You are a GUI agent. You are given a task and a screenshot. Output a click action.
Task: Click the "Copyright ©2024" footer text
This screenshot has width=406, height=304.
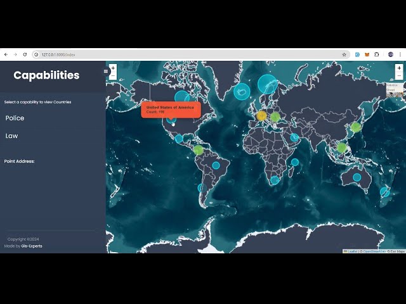coord(23,239)
